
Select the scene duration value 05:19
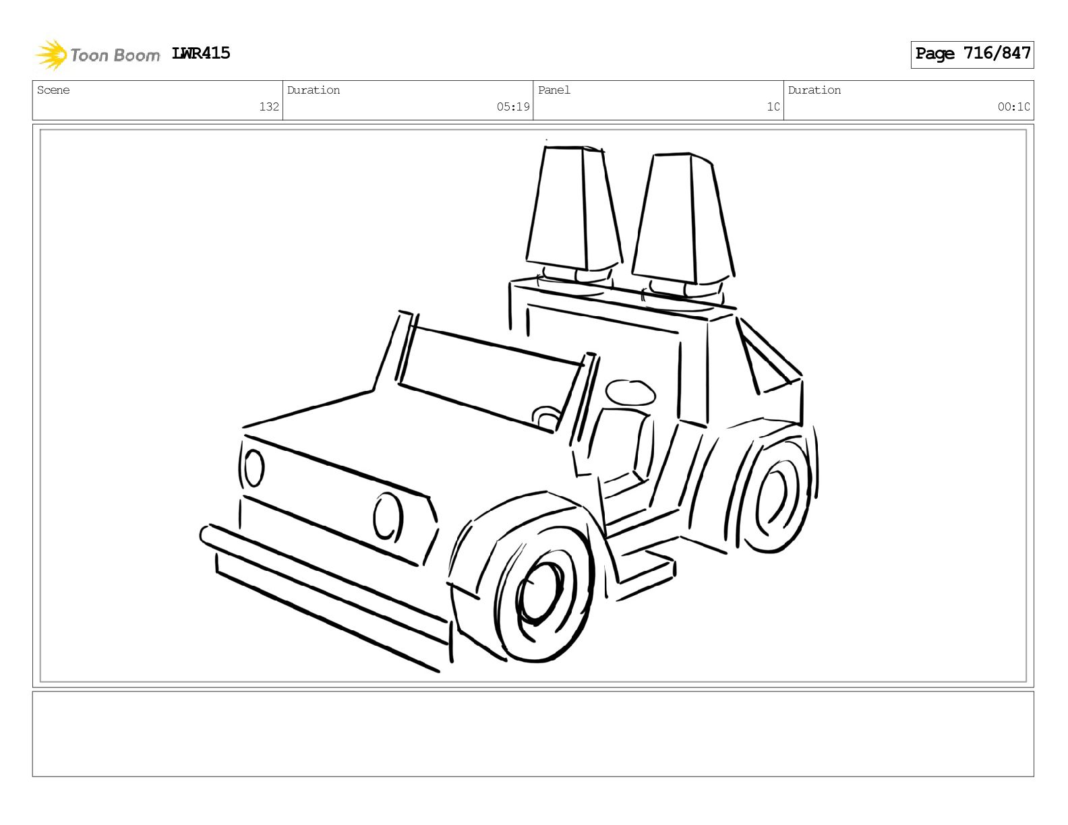tap(513, 106)
